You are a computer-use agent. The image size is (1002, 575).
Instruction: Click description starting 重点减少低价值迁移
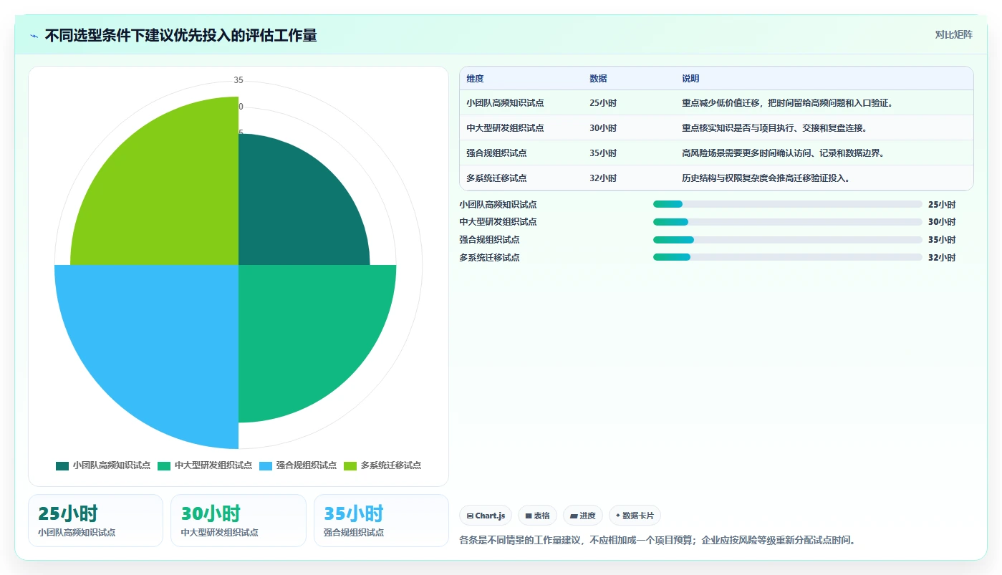(786, 103)
